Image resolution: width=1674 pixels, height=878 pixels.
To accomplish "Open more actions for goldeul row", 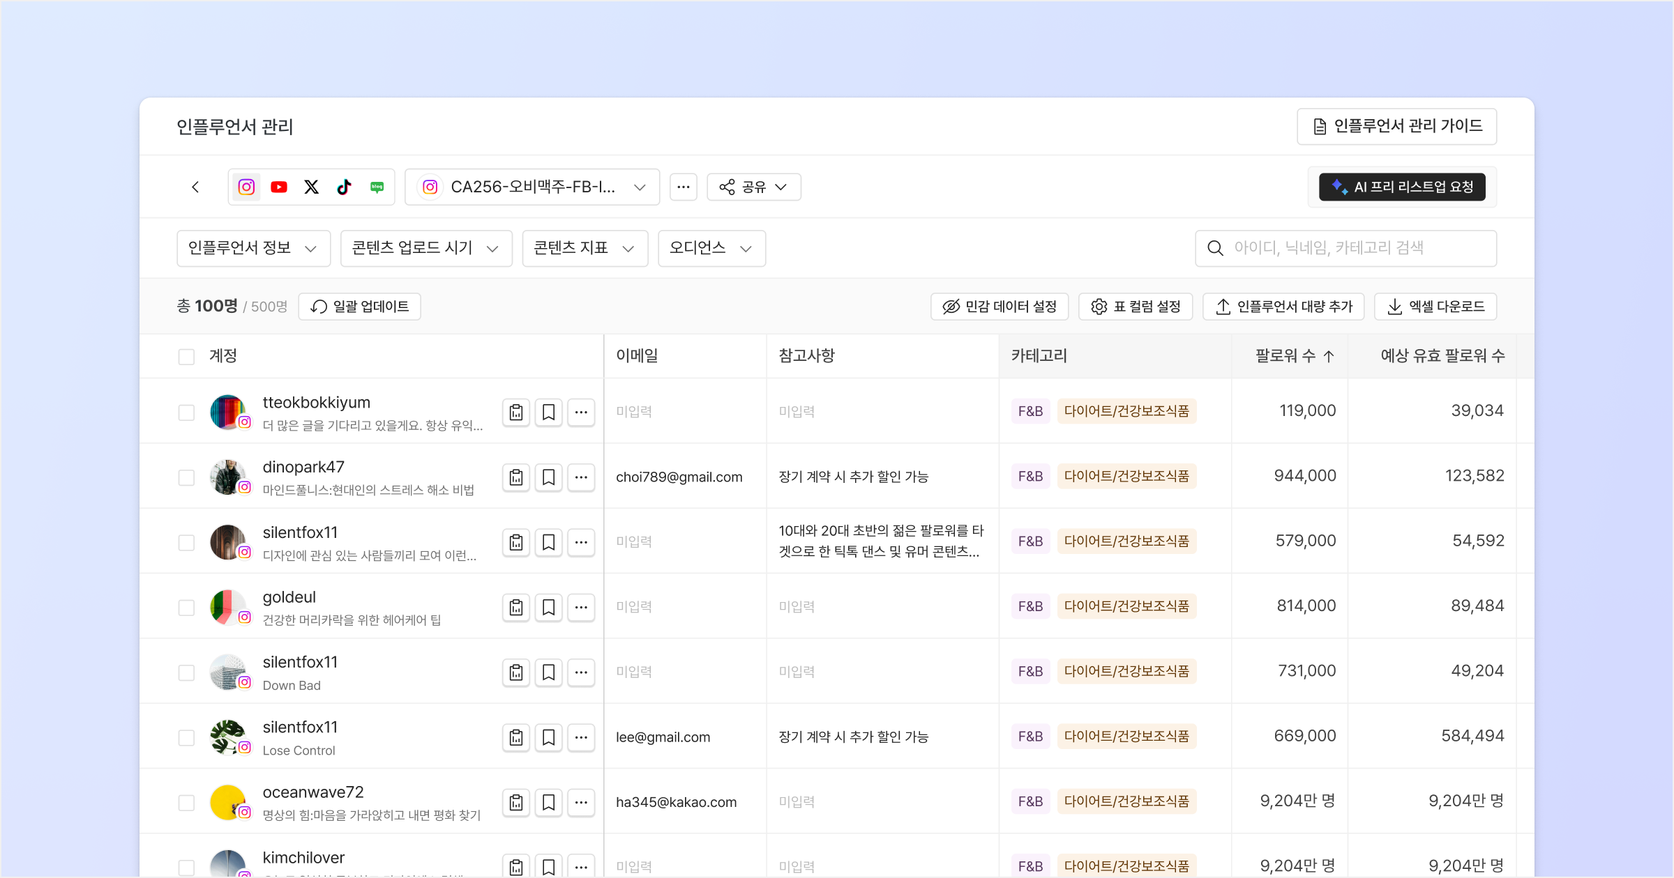I will pyautogui.click(x=581, y=608).
